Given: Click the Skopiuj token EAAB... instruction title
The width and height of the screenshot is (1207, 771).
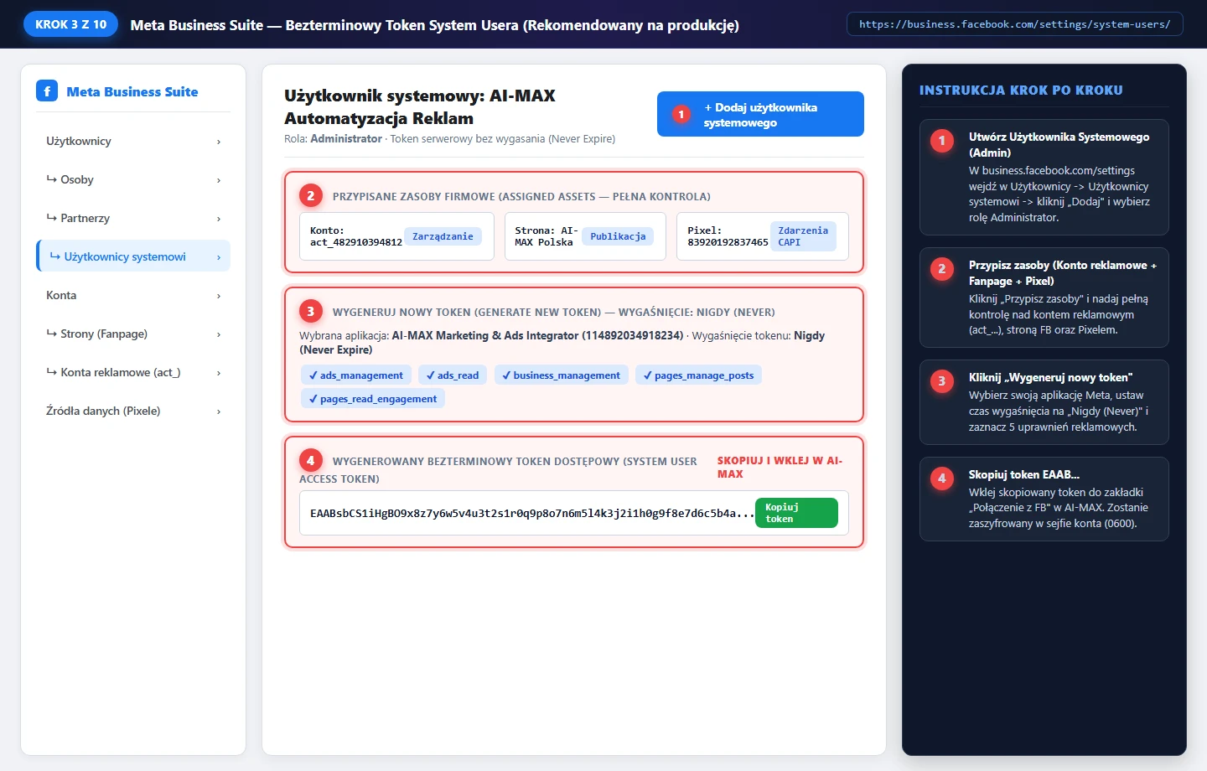Looking at the screenshot, I should click(x=1024, y=474).
